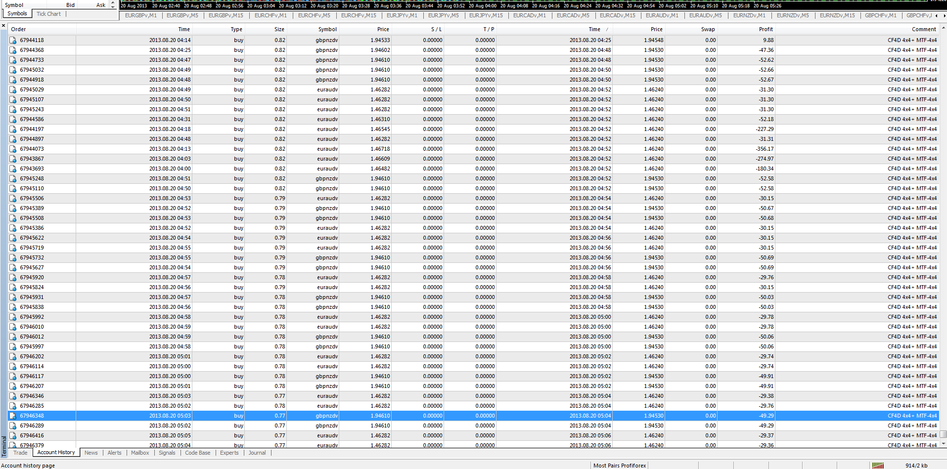Switch to the Trade tab
The width and height of the screenshot is (947, 469).
click(x=20, y=453)
